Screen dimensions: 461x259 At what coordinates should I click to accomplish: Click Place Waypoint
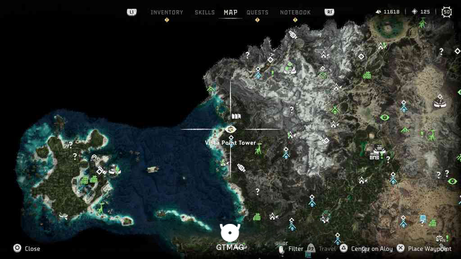pyautogui.click(x=429, y=249)
